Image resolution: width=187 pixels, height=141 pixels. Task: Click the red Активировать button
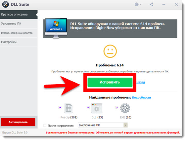point(18,122)
